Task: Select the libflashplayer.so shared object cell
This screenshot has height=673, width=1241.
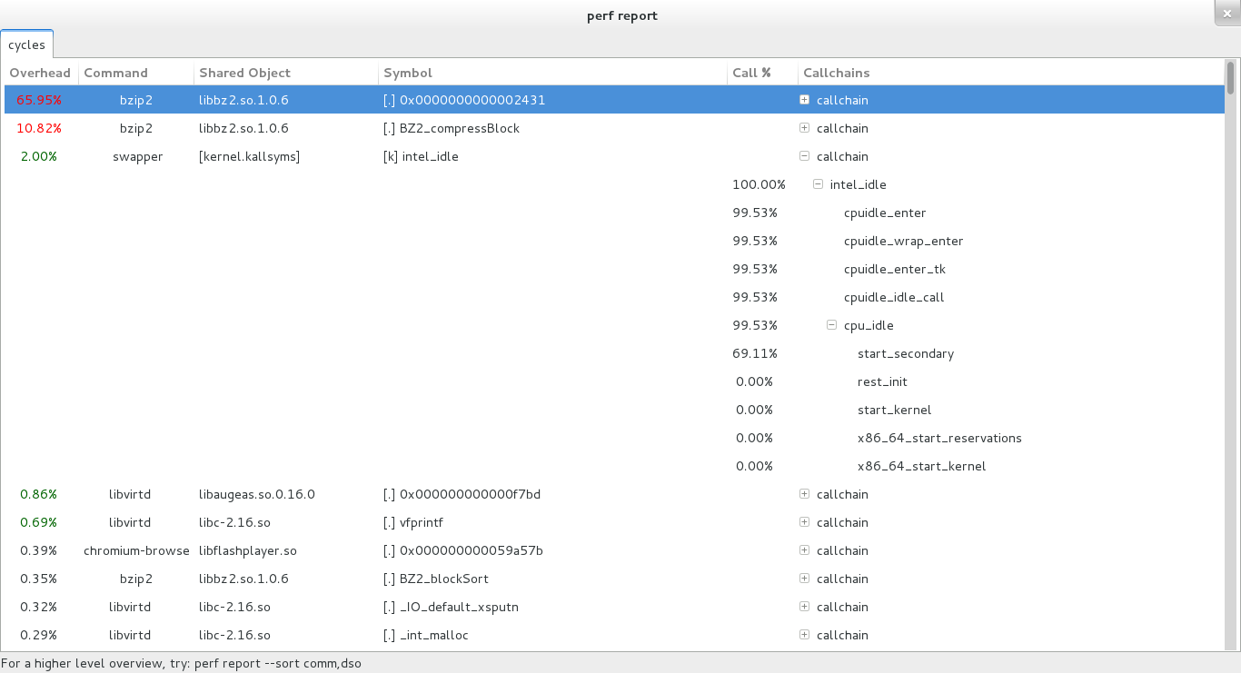Action: tap(248, 550)
